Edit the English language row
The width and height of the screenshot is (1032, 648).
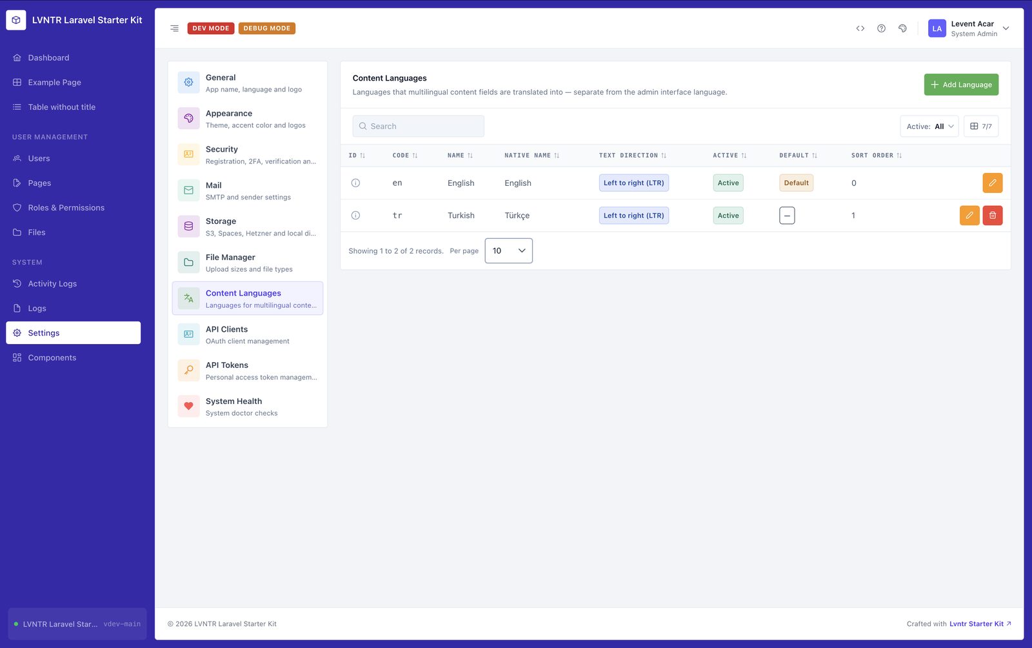coord(992,183)
